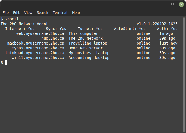Open the Terminal menu
Screen dimensions: 186x133
click(x=60, y=12)
